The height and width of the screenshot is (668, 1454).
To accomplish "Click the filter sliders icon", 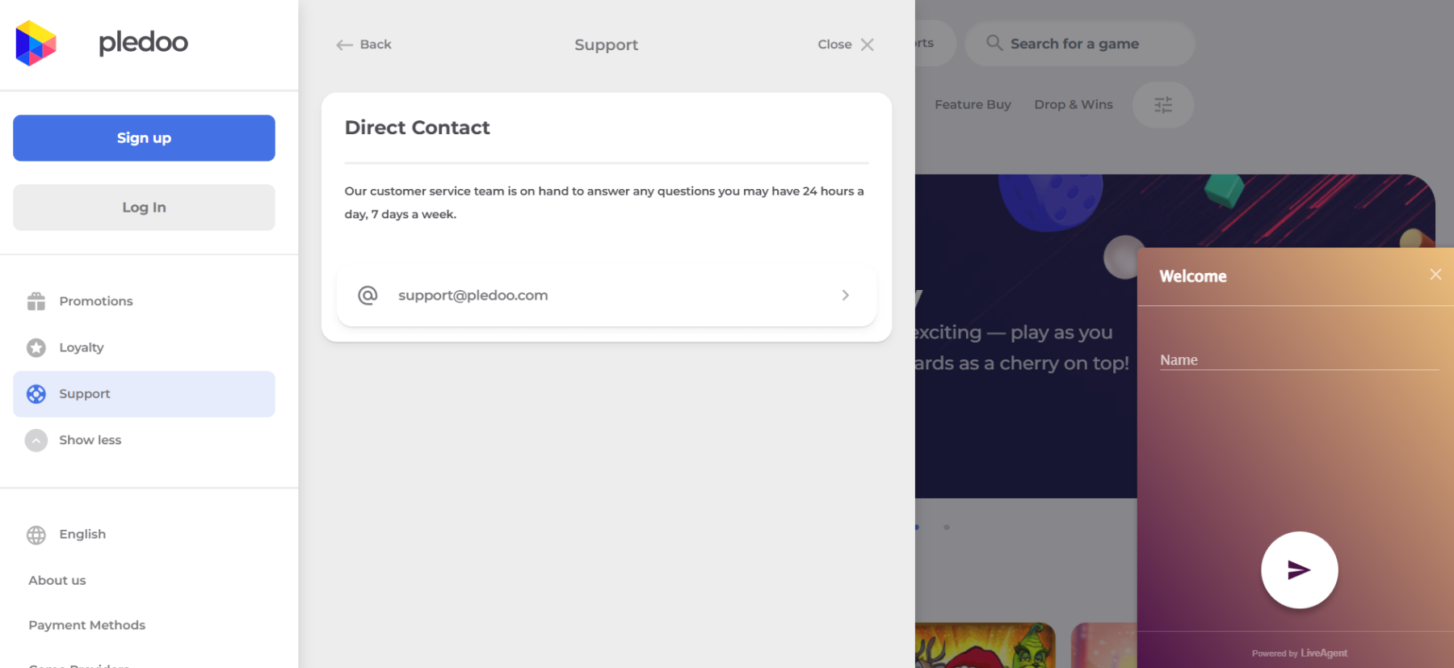I will (1163, 105).
